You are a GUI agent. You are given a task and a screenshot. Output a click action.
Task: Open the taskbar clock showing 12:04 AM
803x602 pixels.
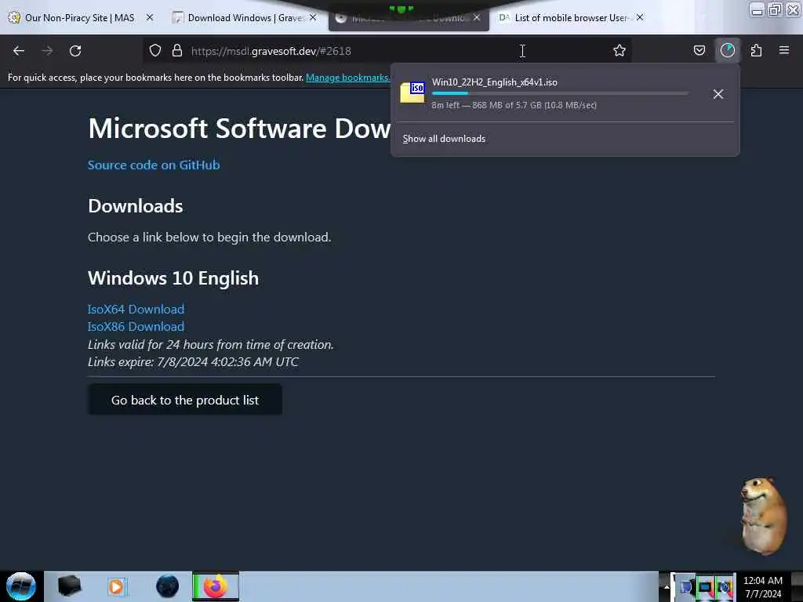[x=763, y=587]
